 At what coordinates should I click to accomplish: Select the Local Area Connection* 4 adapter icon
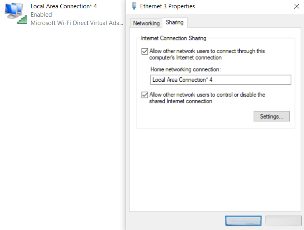pyautogui.click(x=13, y=12)
